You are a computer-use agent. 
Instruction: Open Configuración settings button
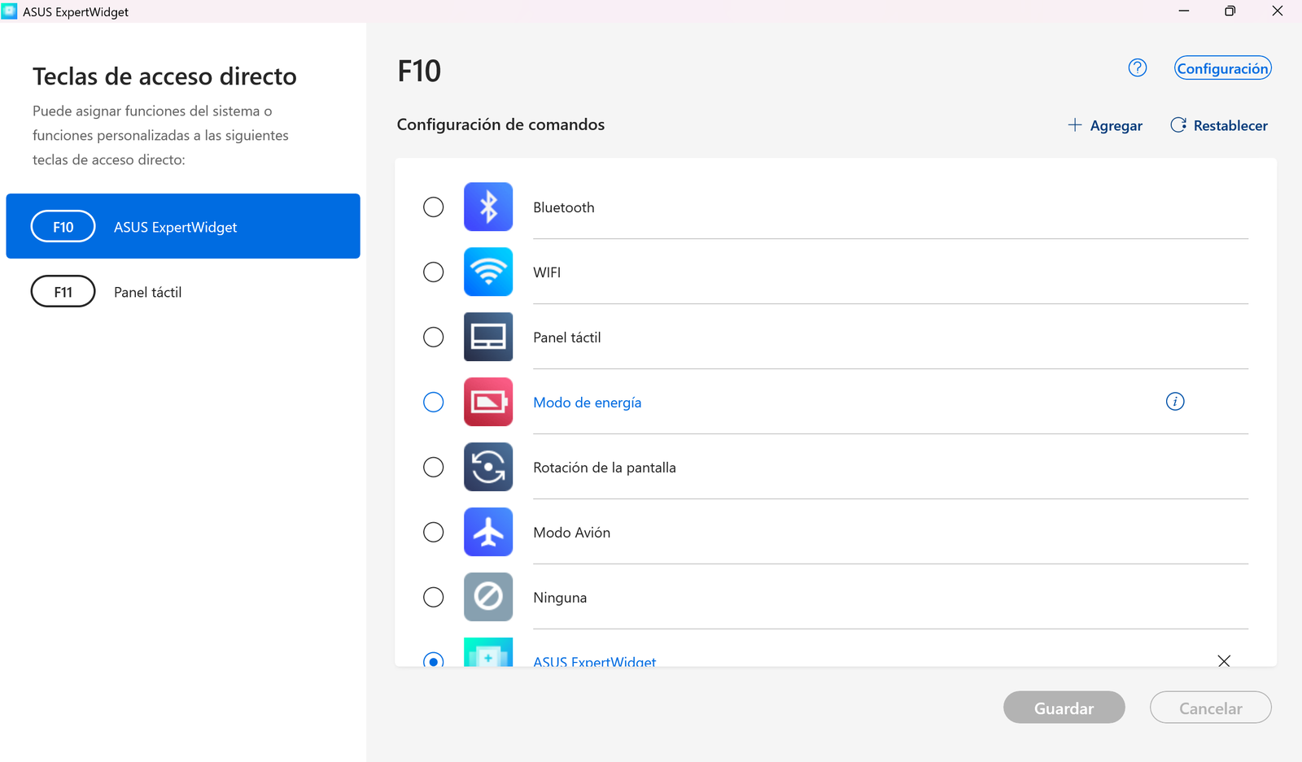click(1222, 68)
